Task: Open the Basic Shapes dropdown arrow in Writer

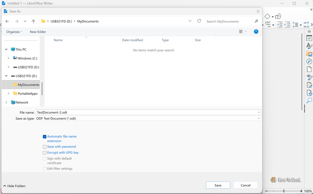Action: click(273, 17)
